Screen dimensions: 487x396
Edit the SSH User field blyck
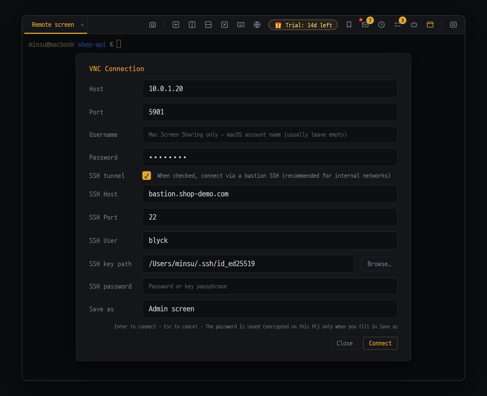tap(270, 240)
